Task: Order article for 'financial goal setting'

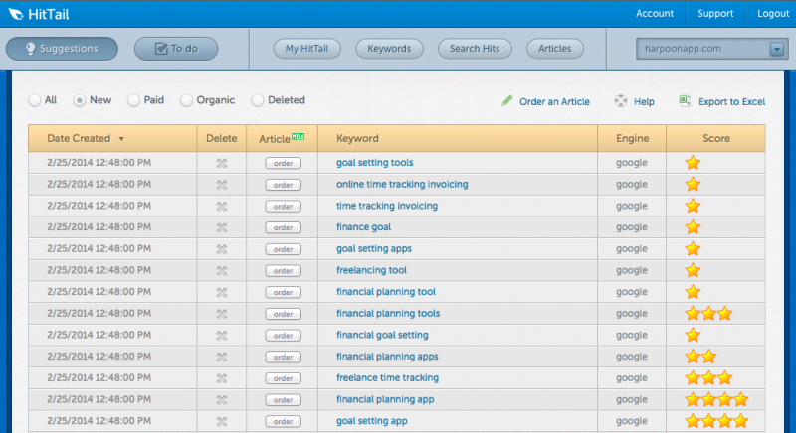Action: tap(283, 336)
